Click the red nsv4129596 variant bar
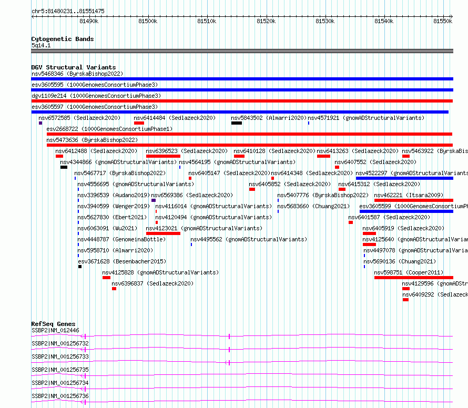 pyautogui.click(x=406, y=289)
